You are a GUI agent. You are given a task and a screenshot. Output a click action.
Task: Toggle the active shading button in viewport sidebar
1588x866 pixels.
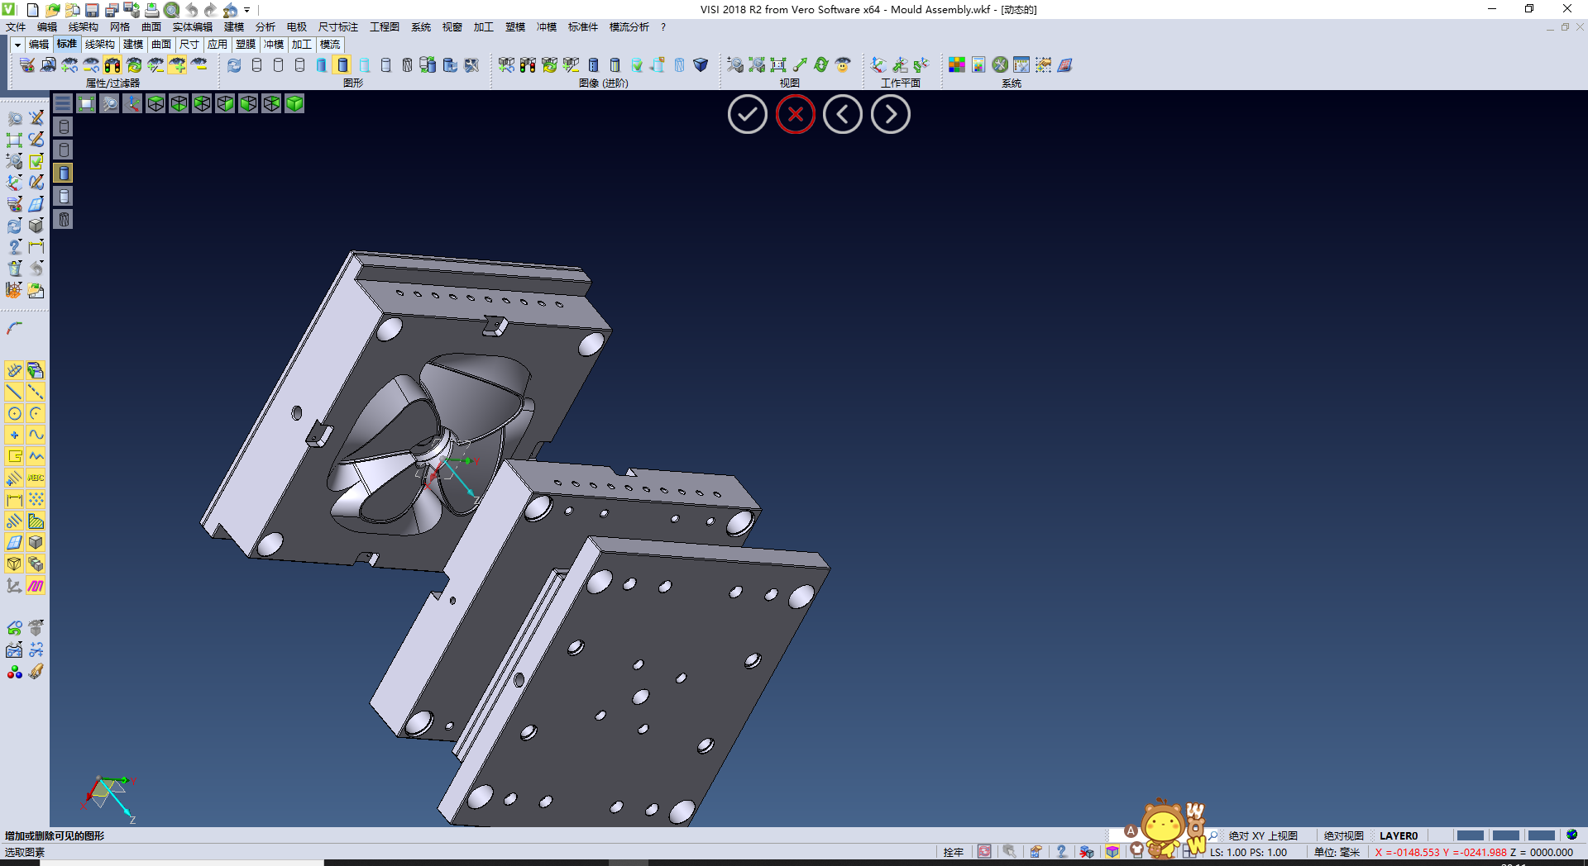(x=64, y=173)
